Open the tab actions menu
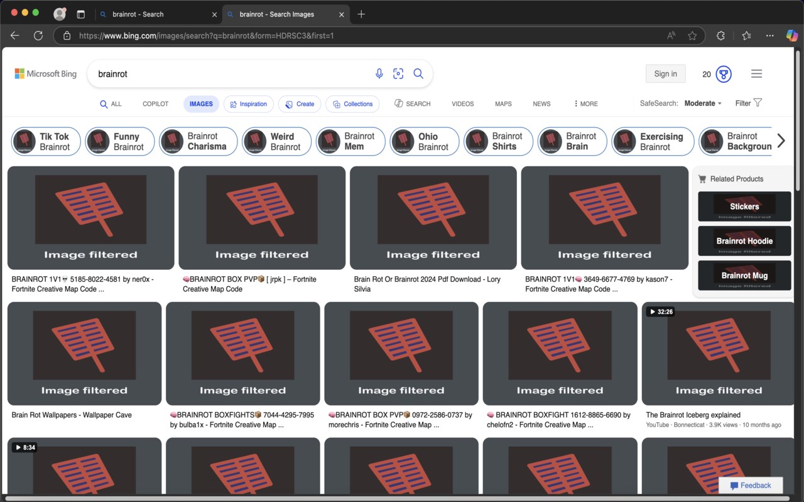The height and width of the screenshot is (502, 804). point(80,14)
